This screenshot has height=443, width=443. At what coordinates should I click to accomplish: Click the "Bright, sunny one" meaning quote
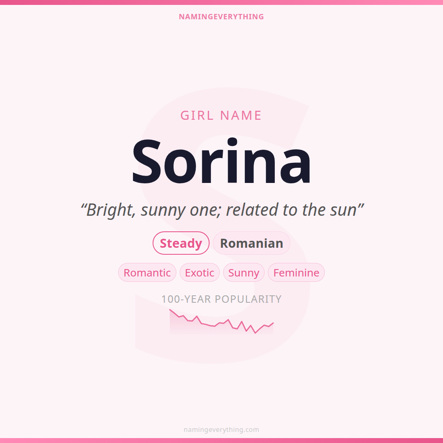click(222, 210)
